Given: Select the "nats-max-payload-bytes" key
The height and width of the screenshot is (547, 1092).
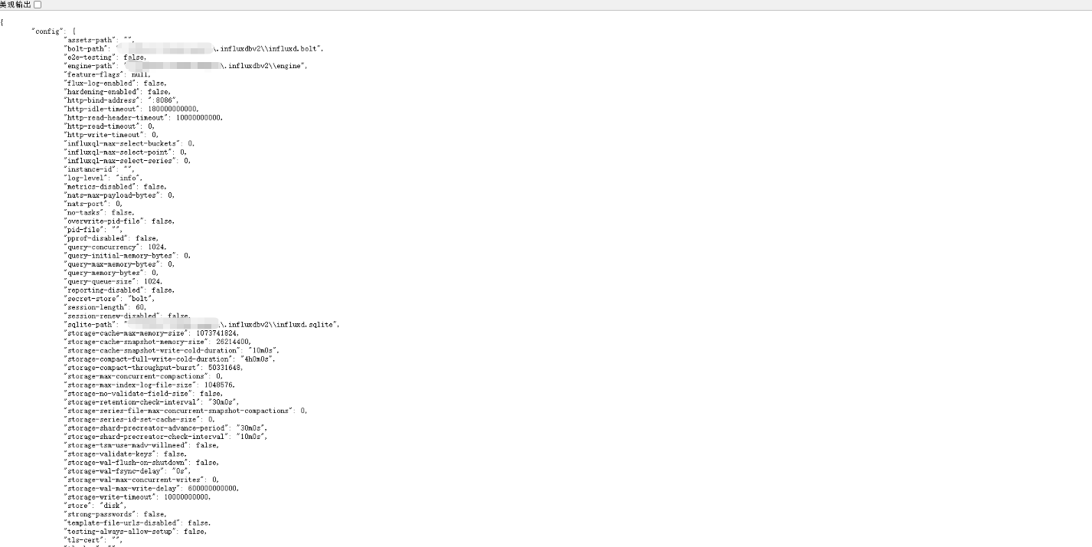Looking at the screenshot, I should coord(113,195).
